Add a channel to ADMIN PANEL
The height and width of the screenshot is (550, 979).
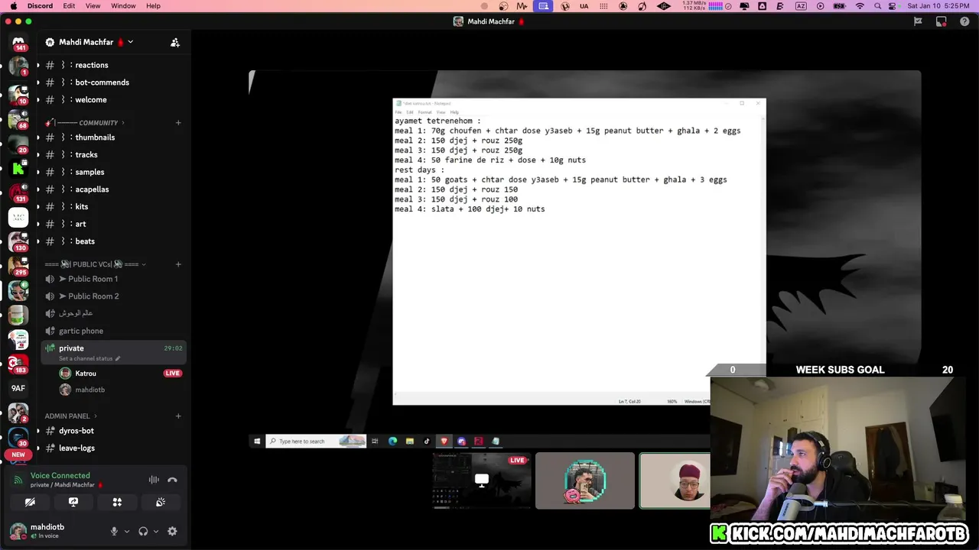pyautogui.click(x=178, y=416)
